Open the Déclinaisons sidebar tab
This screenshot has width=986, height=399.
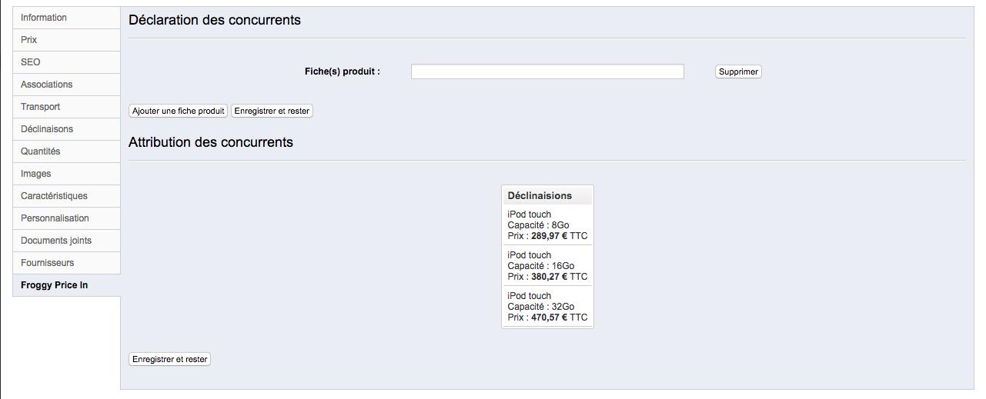coord(67,129)
